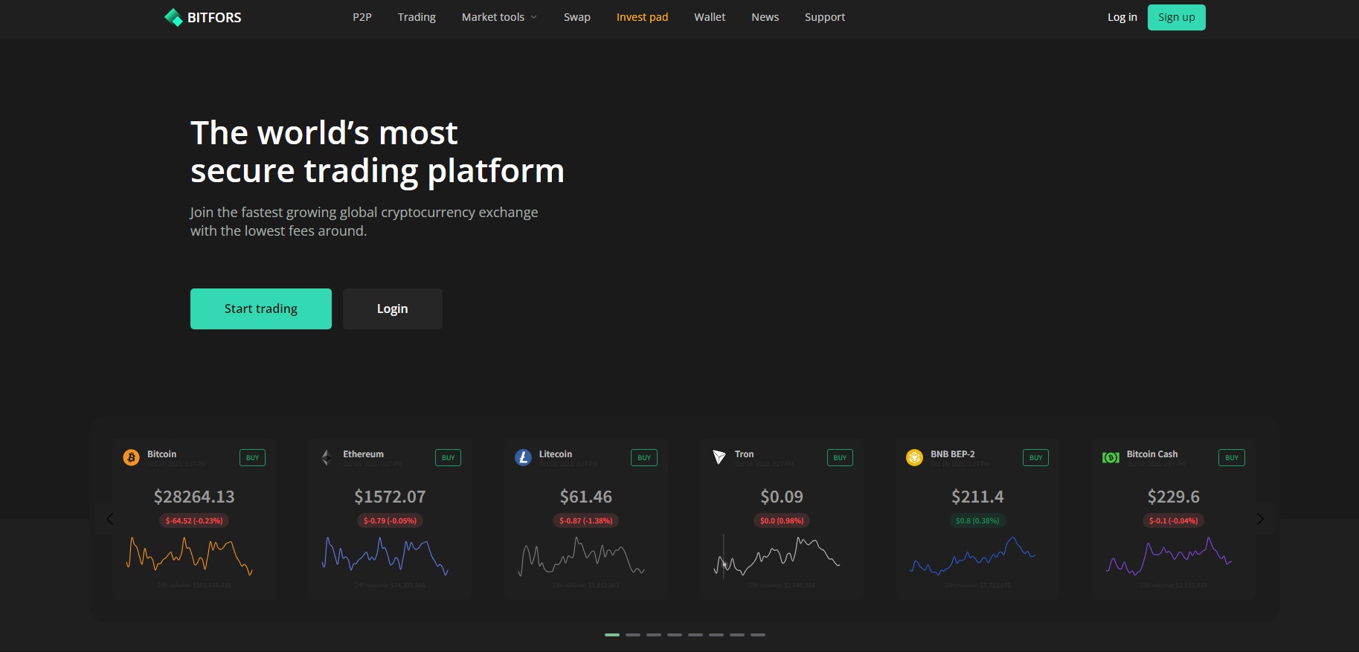The width and height of the screenshot is (1359, 652).
Task: Click the $28264.13 Bitcoin price
Action: click(194, 497)
